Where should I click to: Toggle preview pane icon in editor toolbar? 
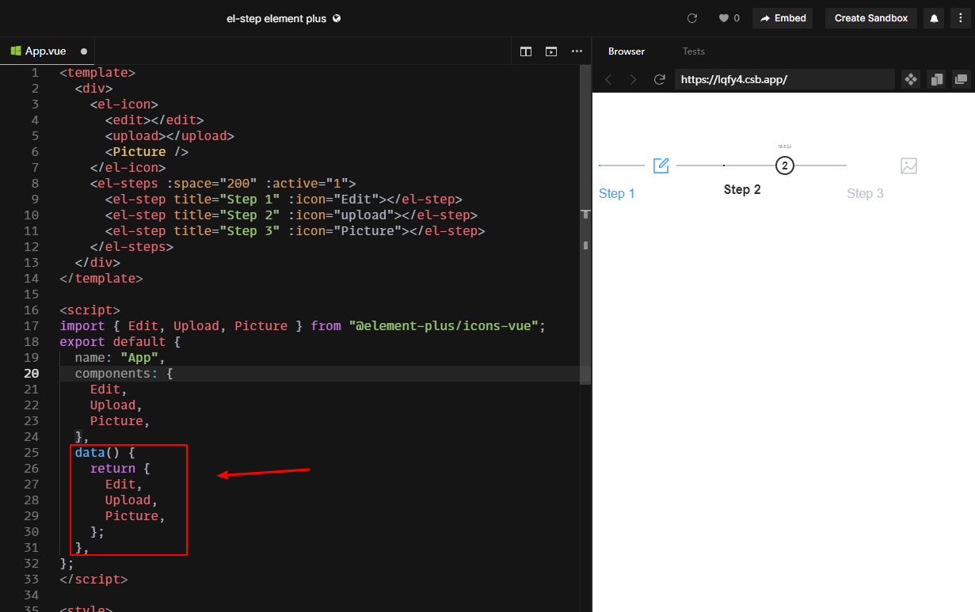[551, 51]
